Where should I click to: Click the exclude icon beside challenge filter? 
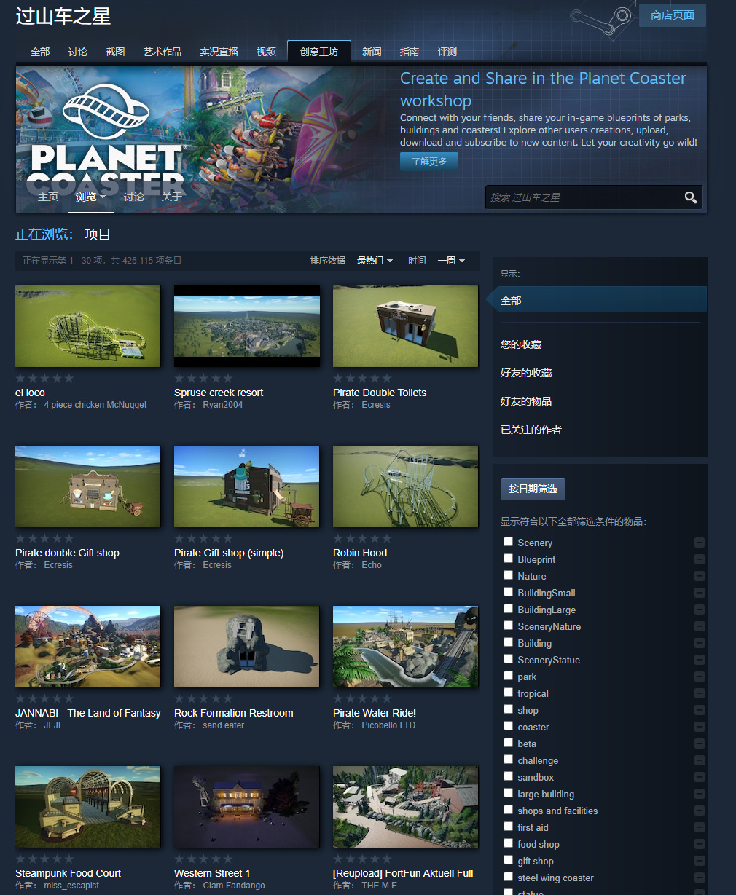(x=700, y=760)
